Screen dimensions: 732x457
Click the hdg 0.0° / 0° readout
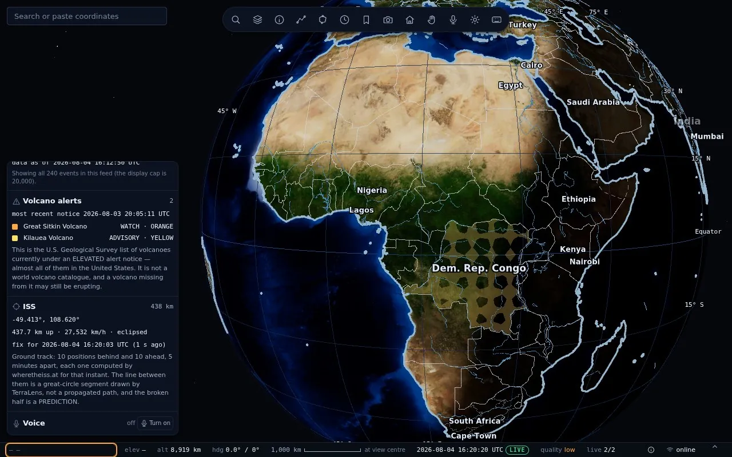point(236,450)
